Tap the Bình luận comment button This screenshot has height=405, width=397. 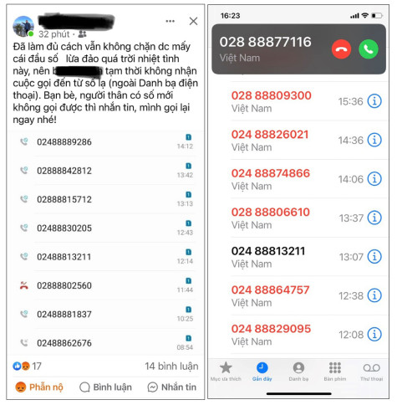click(105, 387)
